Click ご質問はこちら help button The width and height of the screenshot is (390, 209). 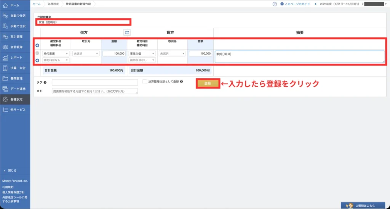pyautogui.click(x=363, y=206)
